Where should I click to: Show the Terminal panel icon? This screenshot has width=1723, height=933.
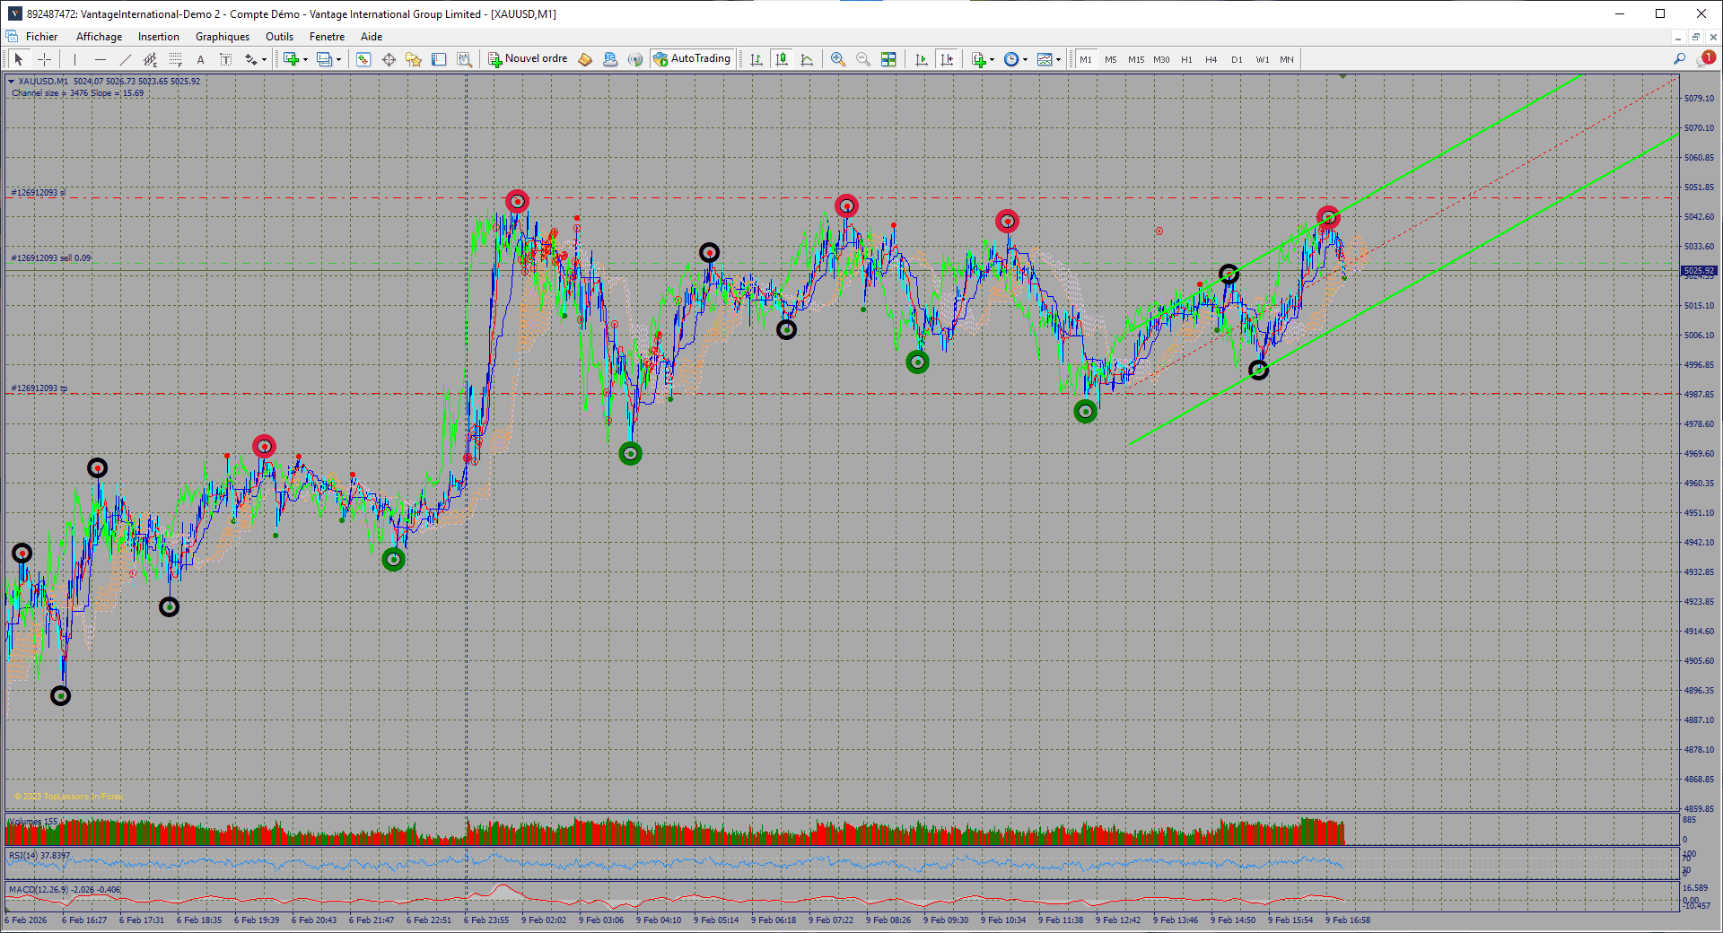(439, 59)
